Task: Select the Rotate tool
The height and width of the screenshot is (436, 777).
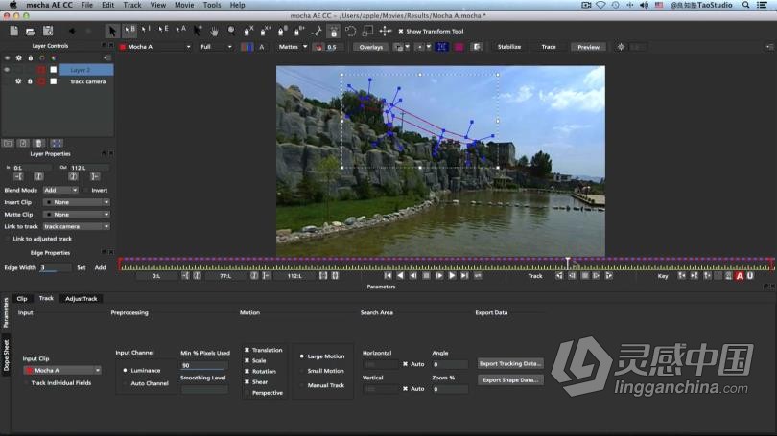Action: pos(350,32)
